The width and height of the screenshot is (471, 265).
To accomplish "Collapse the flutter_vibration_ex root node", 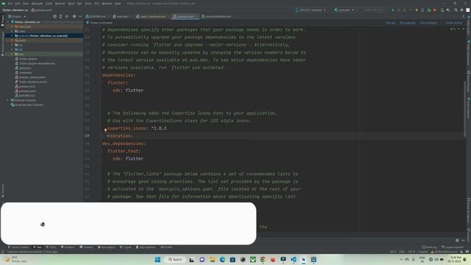I will click(x=7, y=22).
